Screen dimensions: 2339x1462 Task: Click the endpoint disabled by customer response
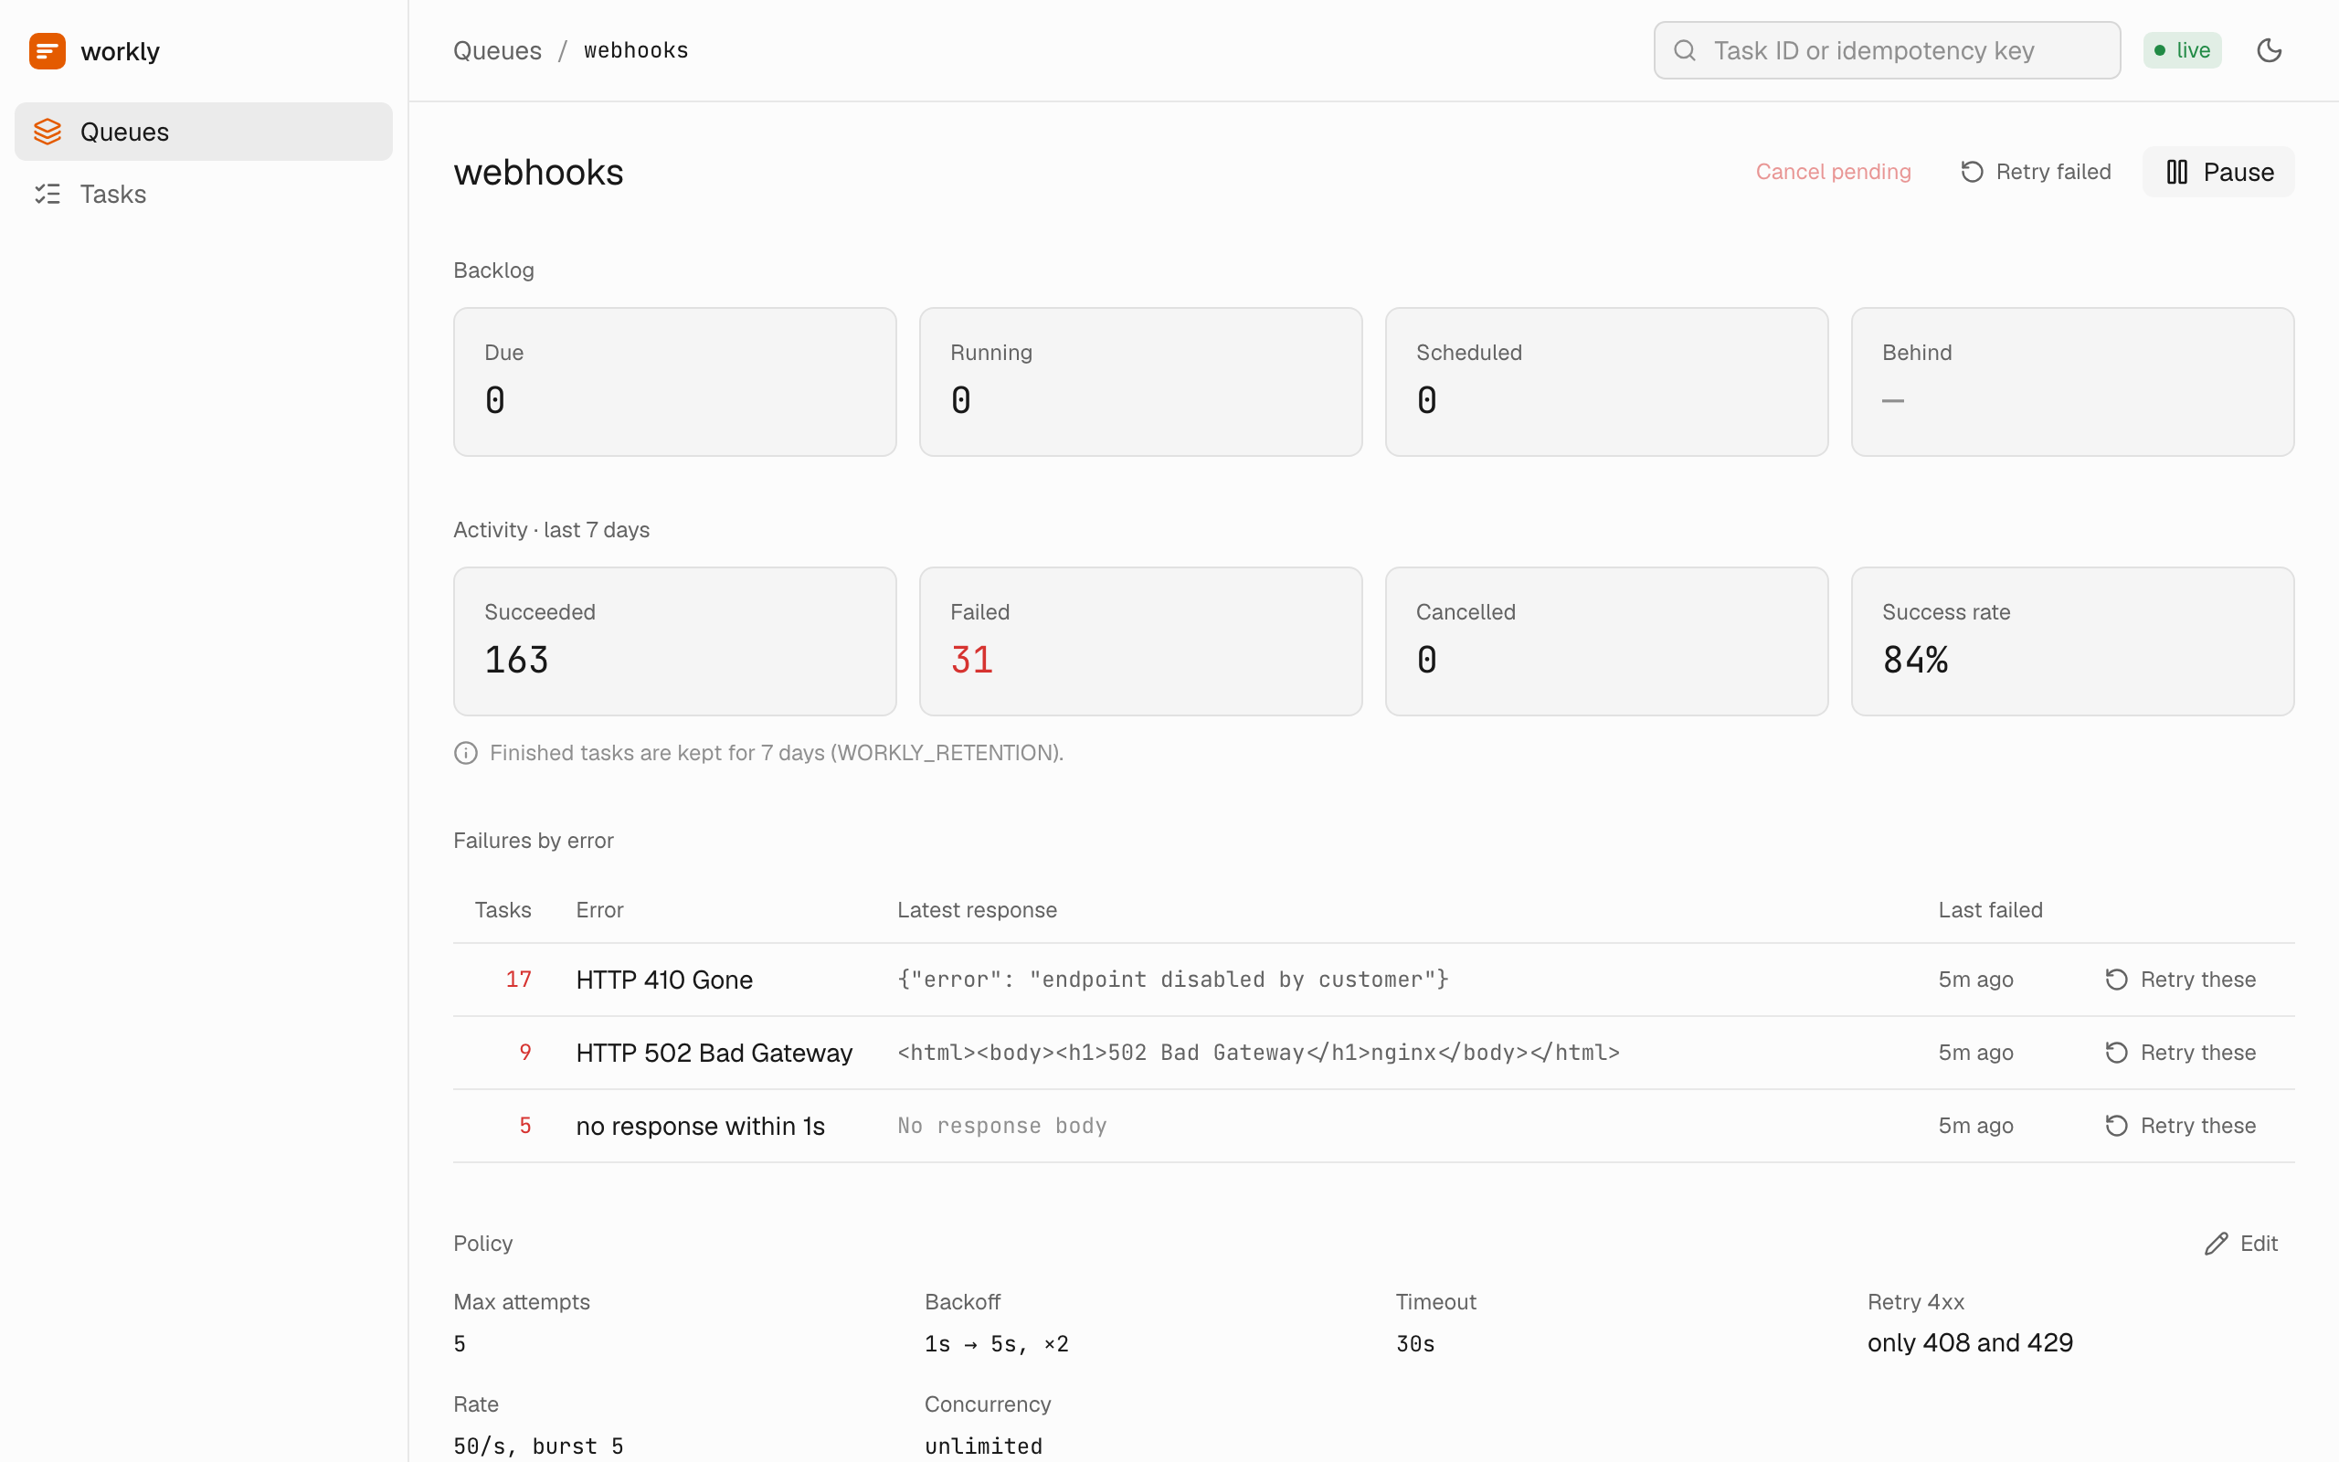click(1172, 980)
